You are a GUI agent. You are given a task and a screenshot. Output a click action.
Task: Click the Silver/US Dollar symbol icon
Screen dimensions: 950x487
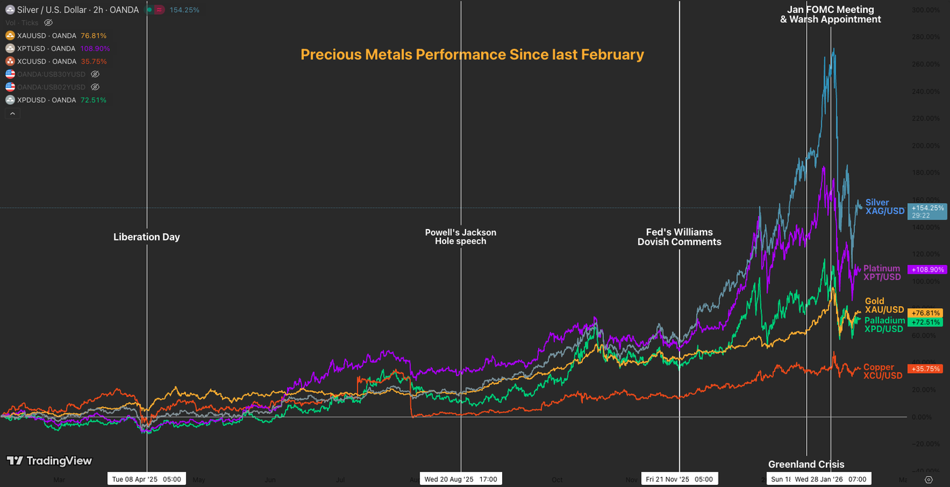pos(10,9)
